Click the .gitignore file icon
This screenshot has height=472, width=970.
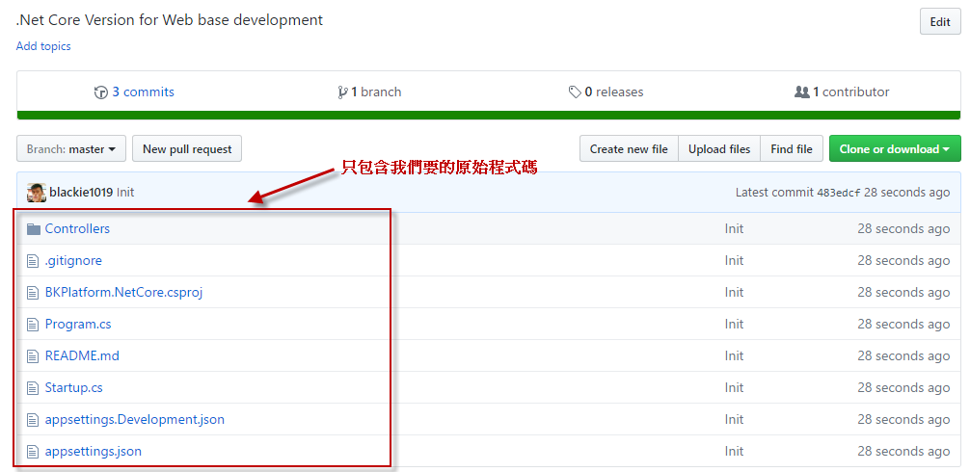click(34, 261)
